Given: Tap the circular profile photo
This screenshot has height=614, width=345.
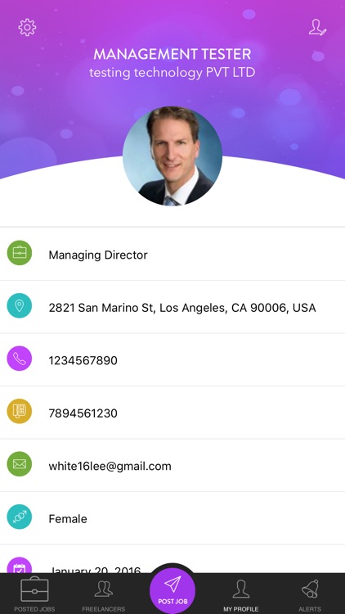Looking at the screenshot, I should click(172, 156).
